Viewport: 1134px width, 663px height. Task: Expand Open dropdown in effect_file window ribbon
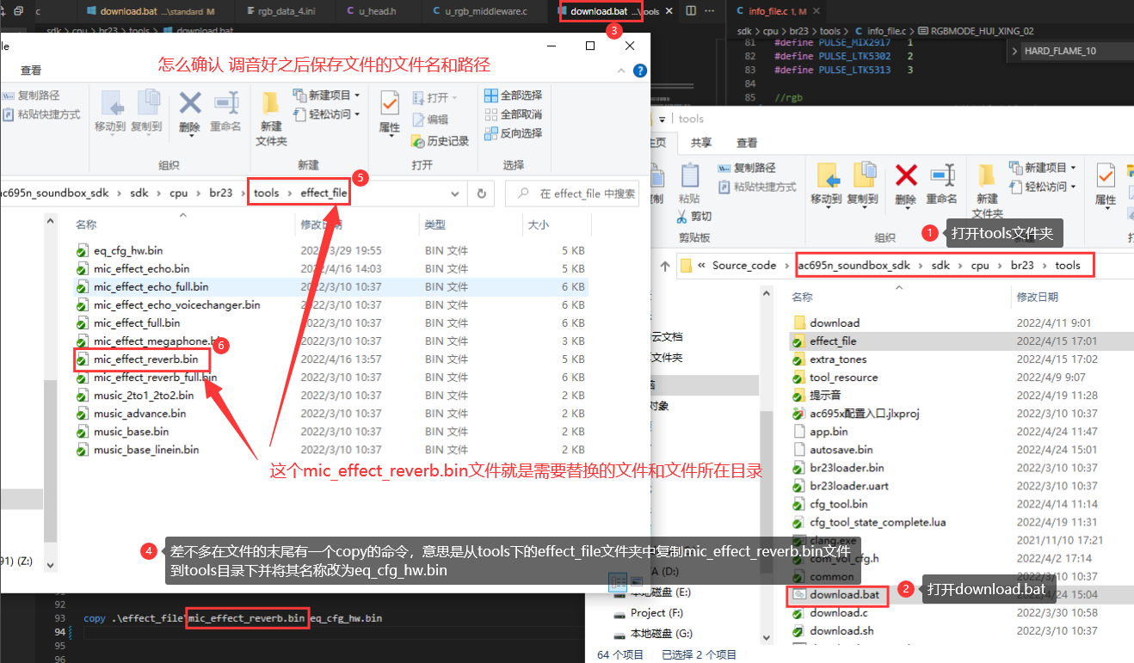tap(434, 97)
